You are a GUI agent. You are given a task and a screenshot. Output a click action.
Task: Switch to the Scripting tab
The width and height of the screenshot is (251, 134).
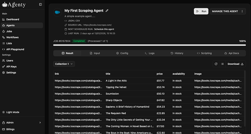(x=204, y=53)
